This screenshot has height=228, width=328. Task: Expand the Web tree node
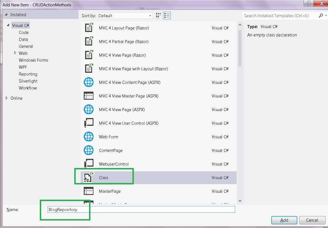click(15, 53)
